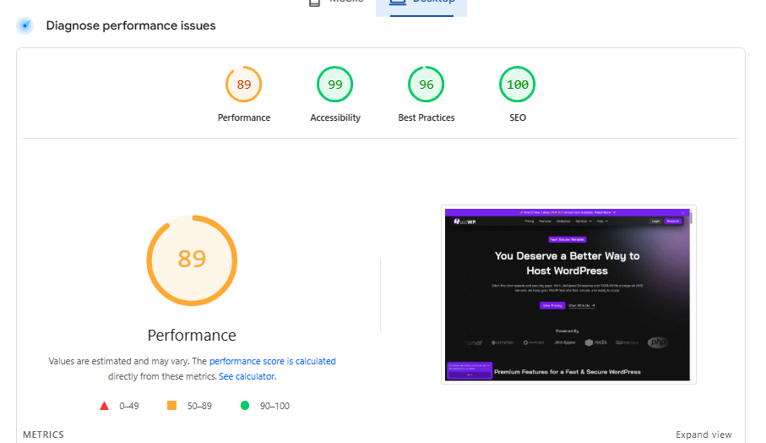Open the 'performance score is calculated' link

pos(272,361)
